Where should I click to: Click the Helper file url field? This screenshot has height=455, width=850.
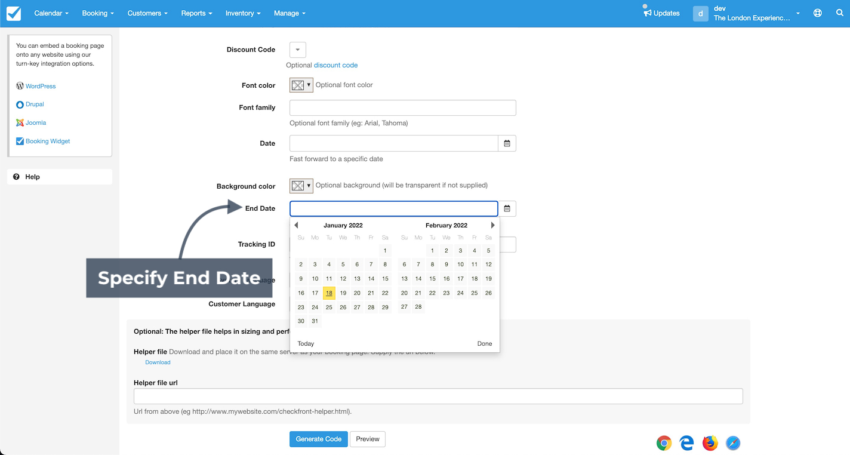tap(438, 396)
